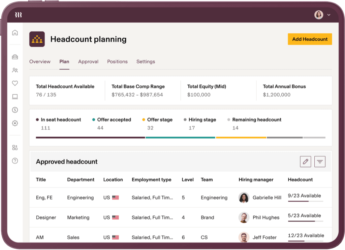Open the help question mark icon
This screenshot has height=250, width=345.
[15, 161]
